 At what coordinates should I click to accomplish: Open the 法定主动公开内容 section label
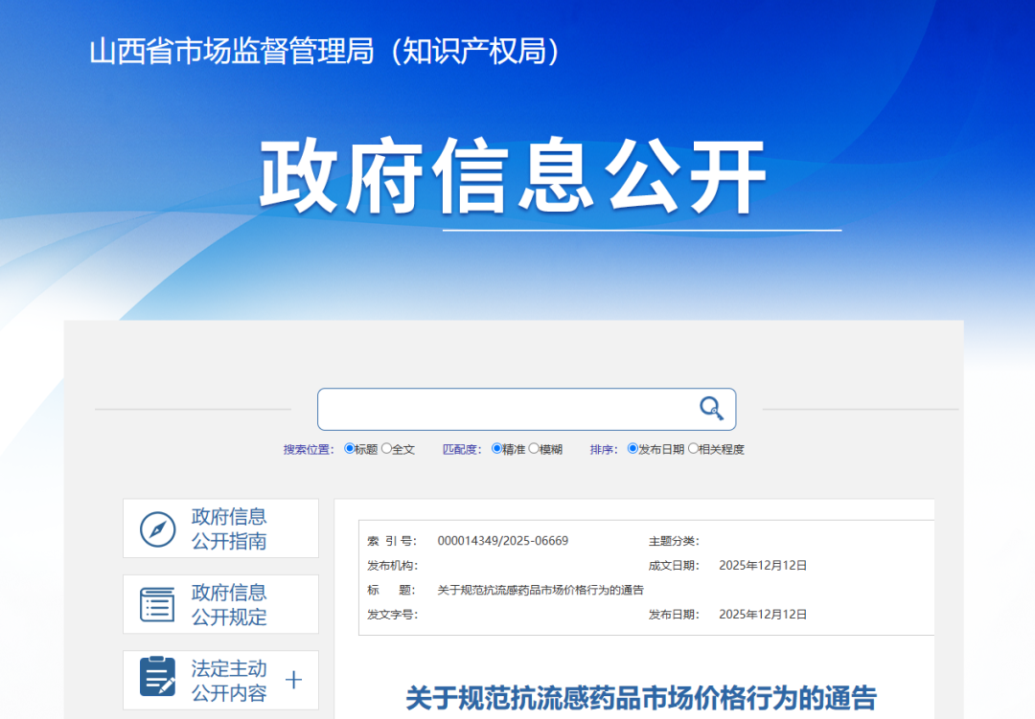click(229, 681)
